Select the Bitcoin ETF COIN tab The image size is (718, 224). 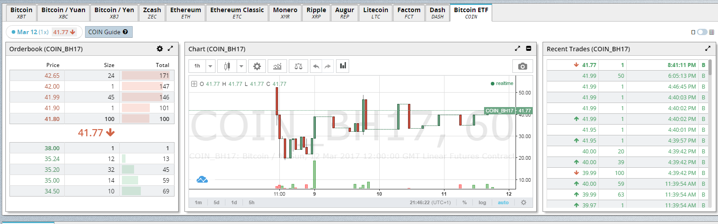471,13
